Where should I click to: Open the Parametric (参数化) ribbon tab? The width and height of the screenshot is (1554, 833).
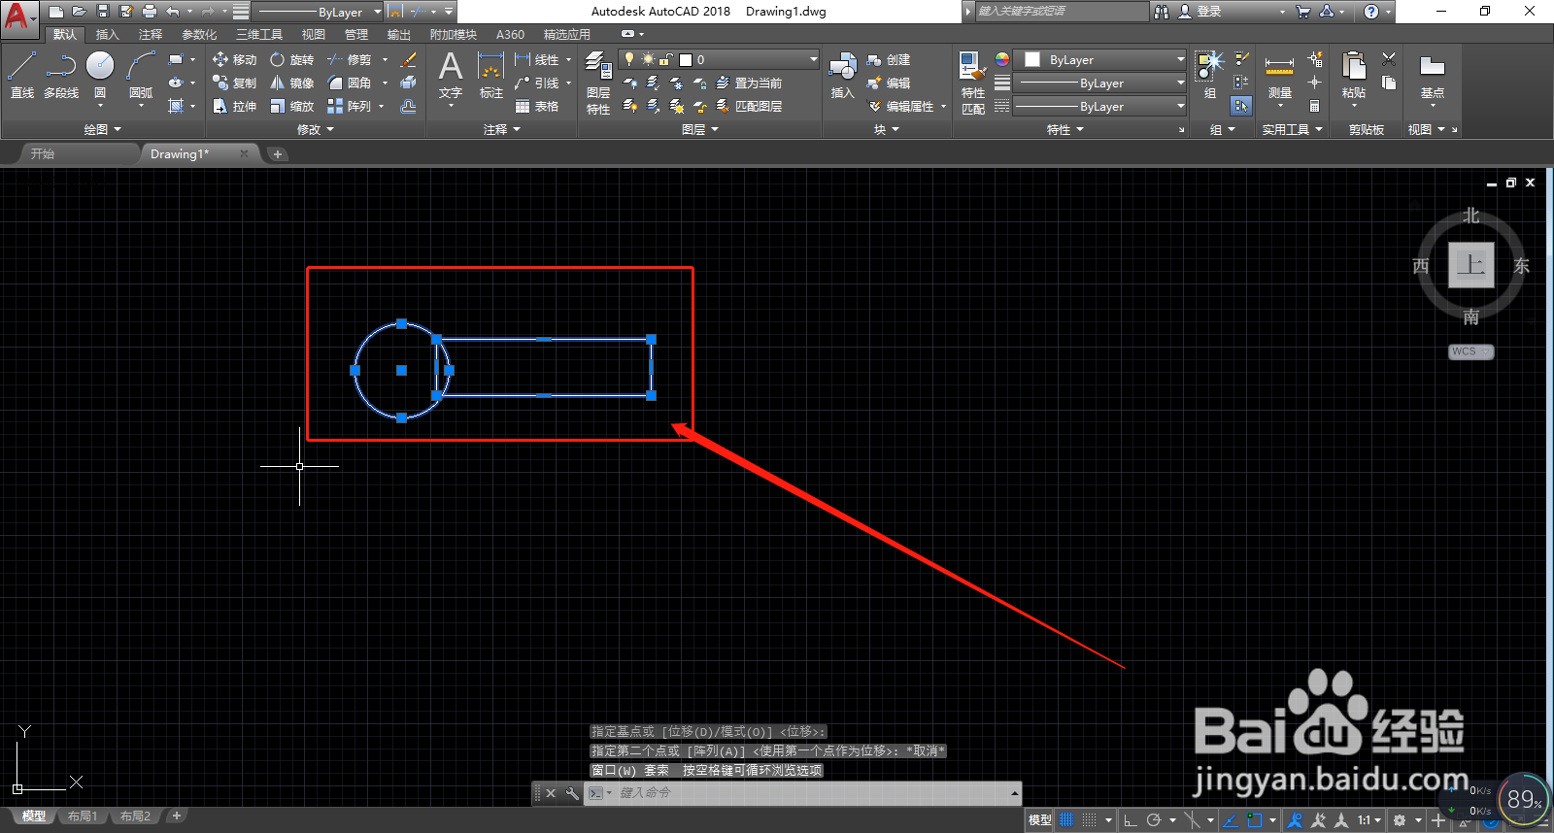coord(199,34)
